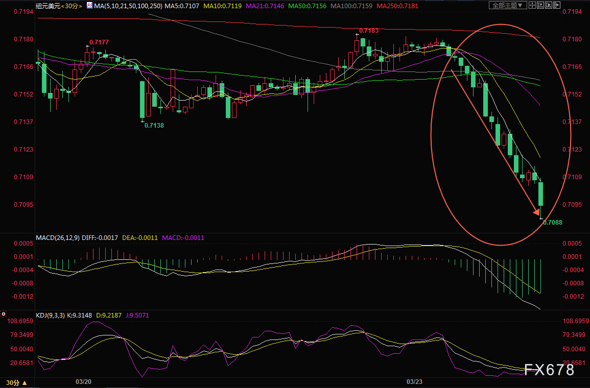Open the MA indicator chart icon
This screenshot has width=590, height=388.
click(x=89, y=6)
